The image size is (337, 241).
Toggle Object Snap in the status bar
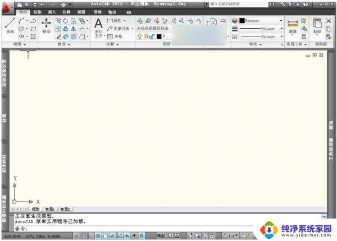tap(106, 235)
